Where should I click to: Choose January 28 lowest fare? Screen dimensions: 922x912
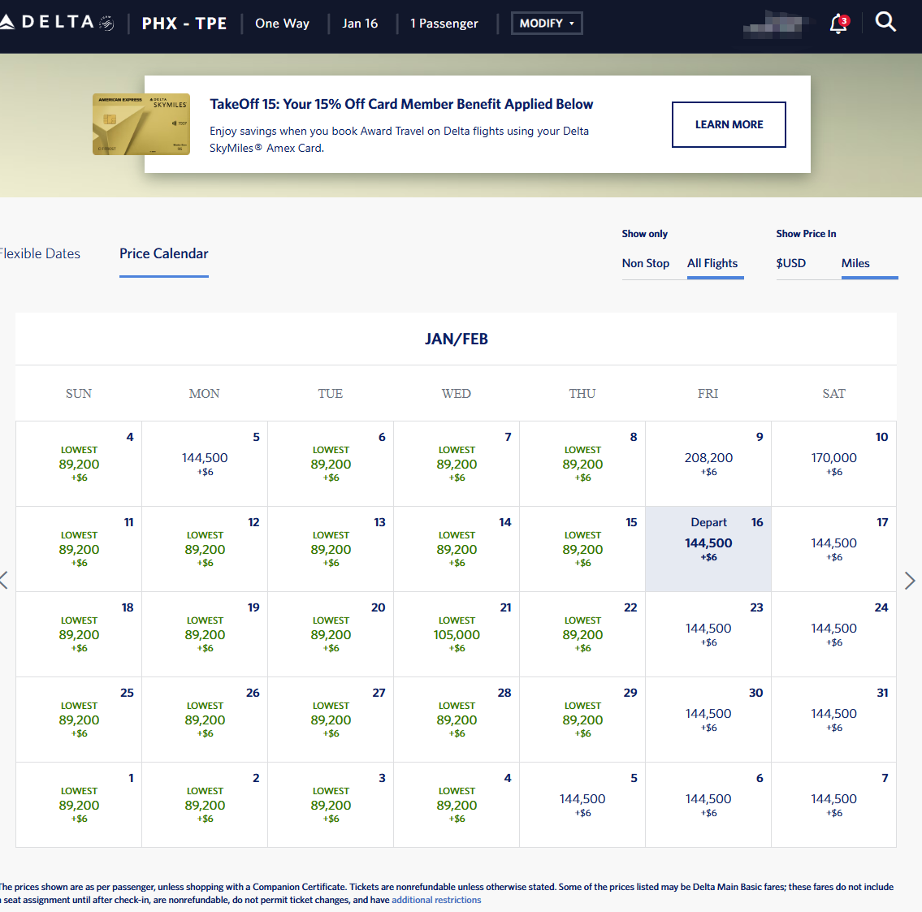coord(457,720)
